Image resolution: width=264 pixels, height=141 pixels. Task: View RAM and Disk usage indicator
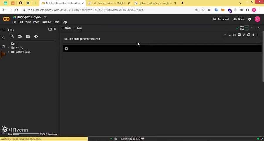click(x=244, y=28)
